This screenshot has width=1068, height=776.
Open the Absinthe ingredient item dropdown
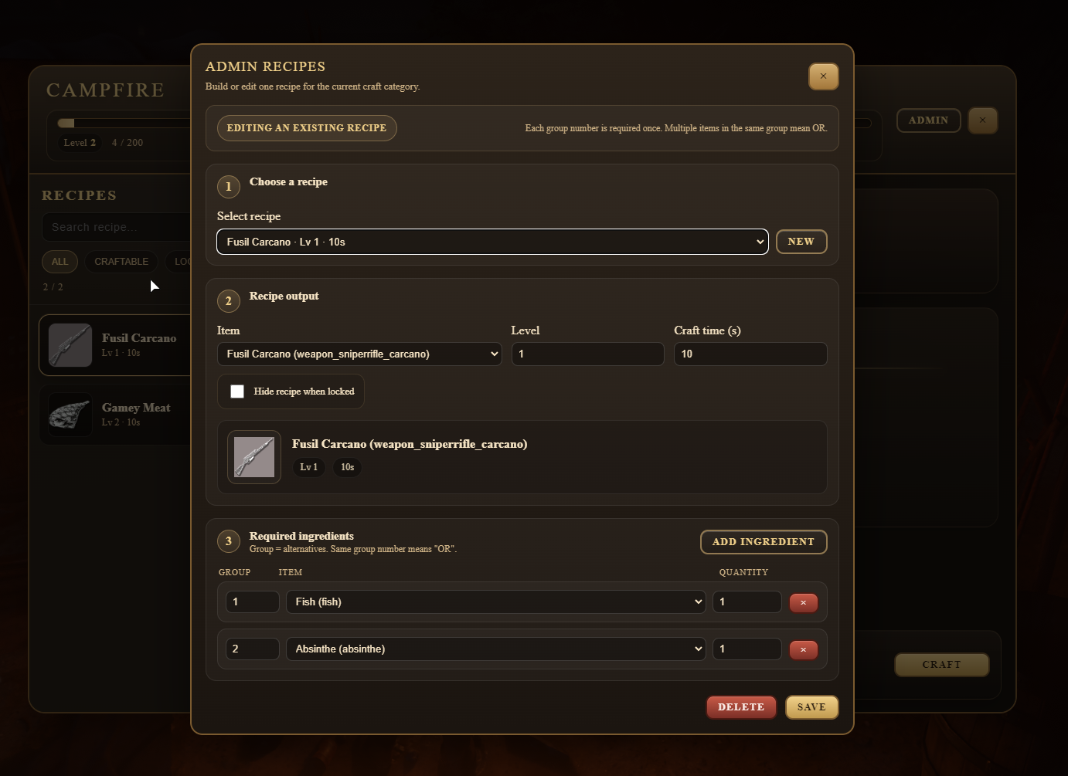[x=495, y=649]
